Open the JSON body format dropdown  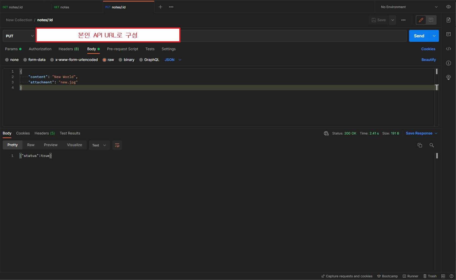173,60
